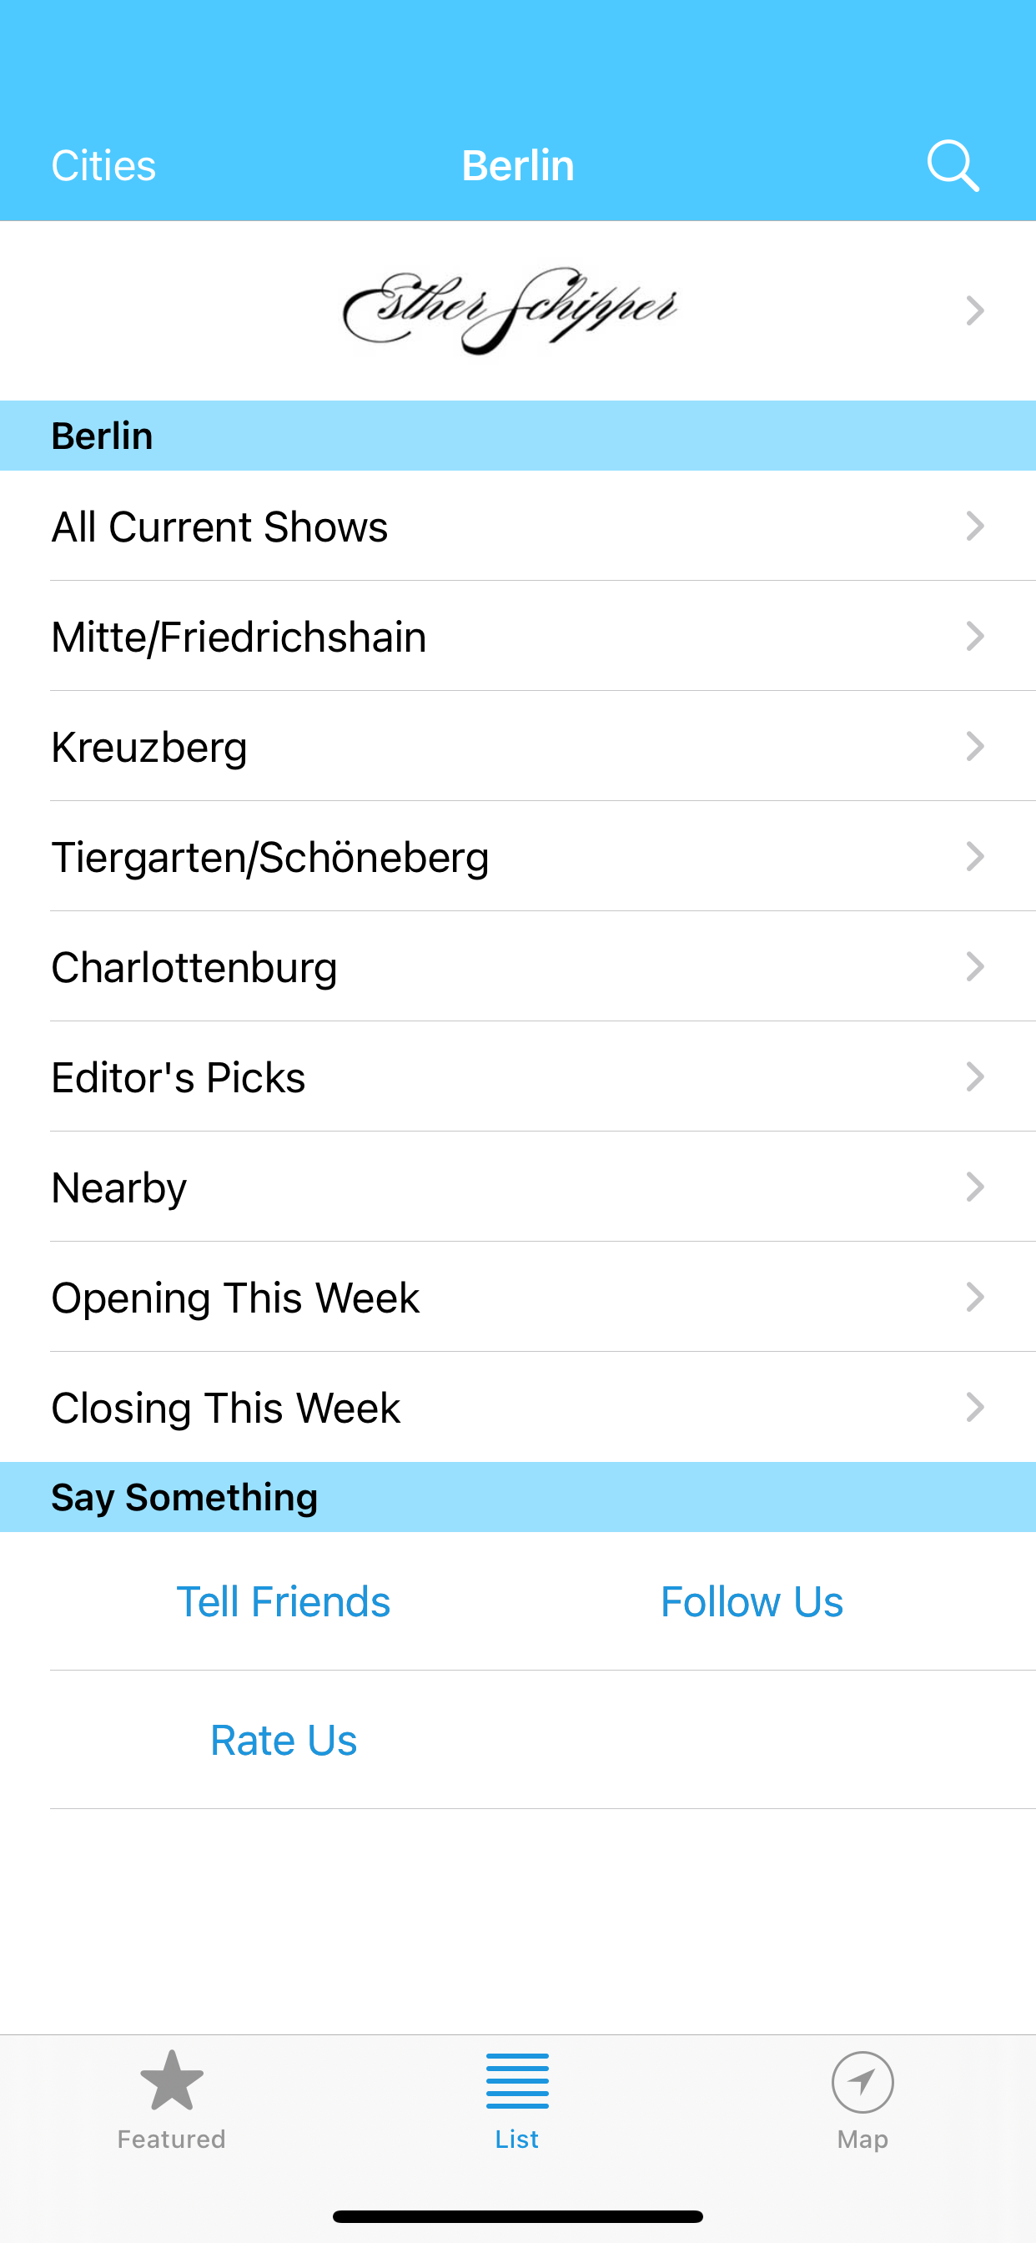Tap the Berlin title in header
Viewport: 1036px width, 2243px height.
[518, 165]
